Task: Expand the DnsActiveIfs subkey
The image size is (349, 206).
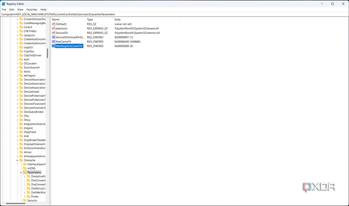Action: (x=25, y=176)
